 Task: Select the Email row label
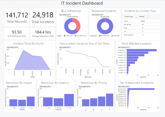[126, 28]
